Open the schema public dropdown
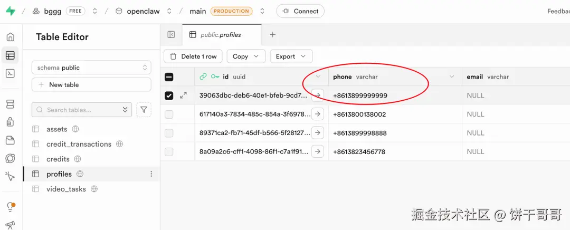 [91, 68]
